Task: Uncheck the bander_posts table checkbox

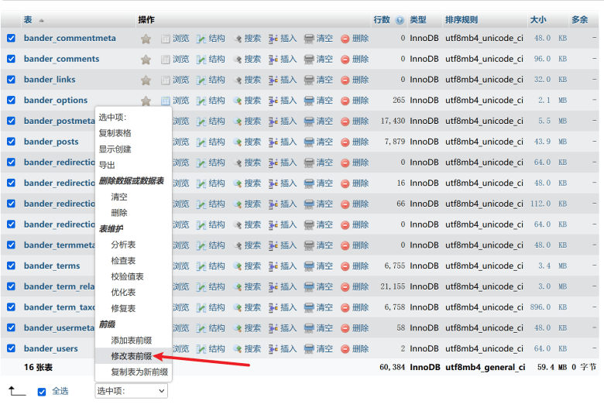Action: pyautogui.click(x=11, y=142)
